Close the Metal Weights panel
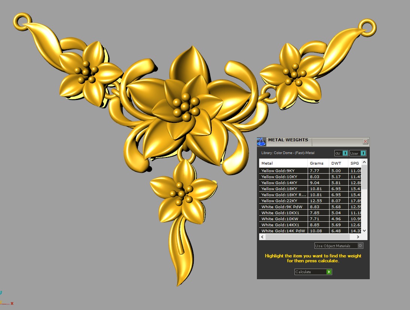410x310 pixels. click(x=365, y=142)
